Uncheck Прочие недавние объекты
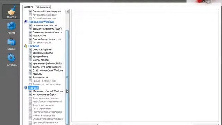 30,32
